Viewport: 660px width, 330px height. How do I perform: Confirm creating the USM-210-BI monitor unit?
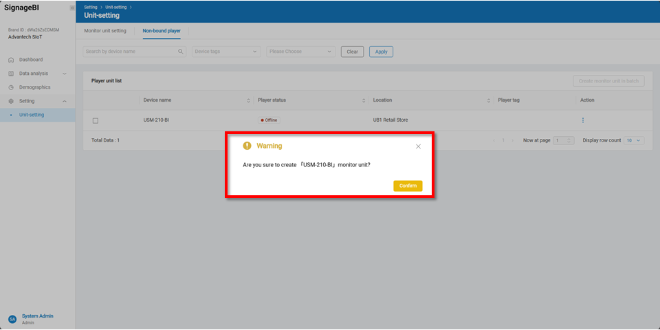click(408, 186)
